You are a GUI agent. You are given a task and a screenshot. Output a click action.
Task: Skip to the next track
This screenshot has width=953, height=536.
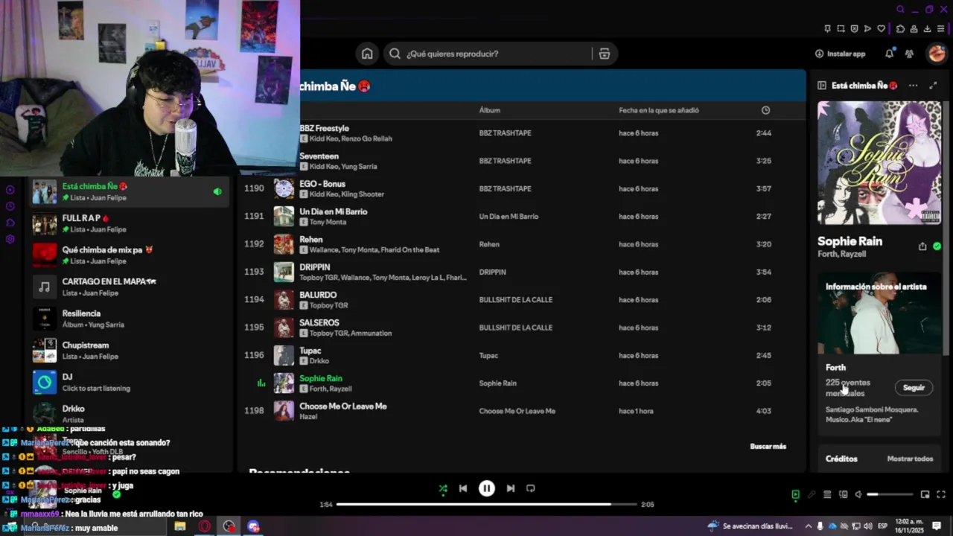[510, 488]
